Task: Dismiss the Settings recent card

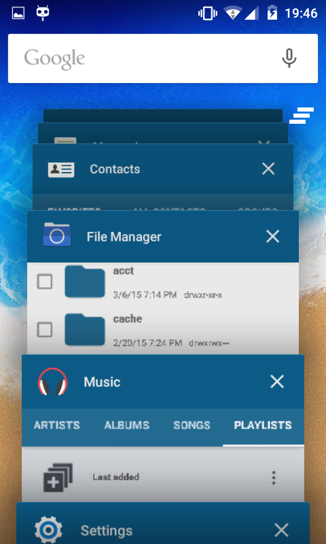Action: point(281,530)
